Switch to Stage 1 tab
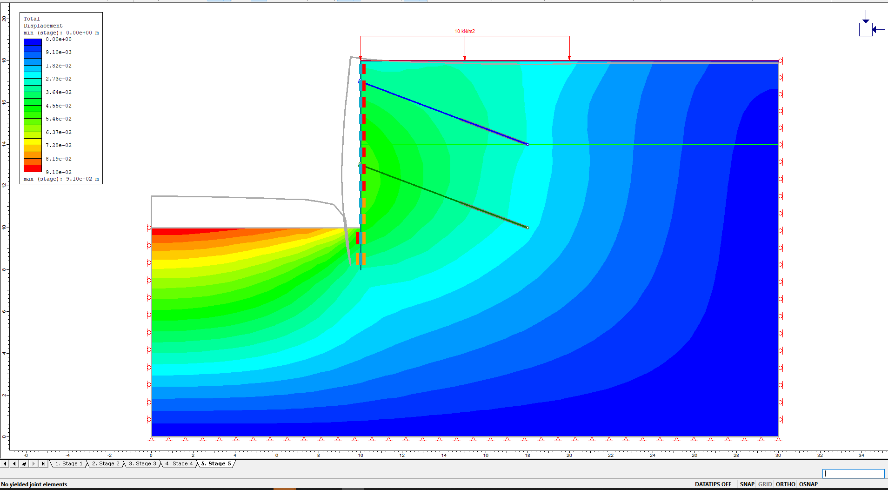The image size is (888, 490). point(69,463)
